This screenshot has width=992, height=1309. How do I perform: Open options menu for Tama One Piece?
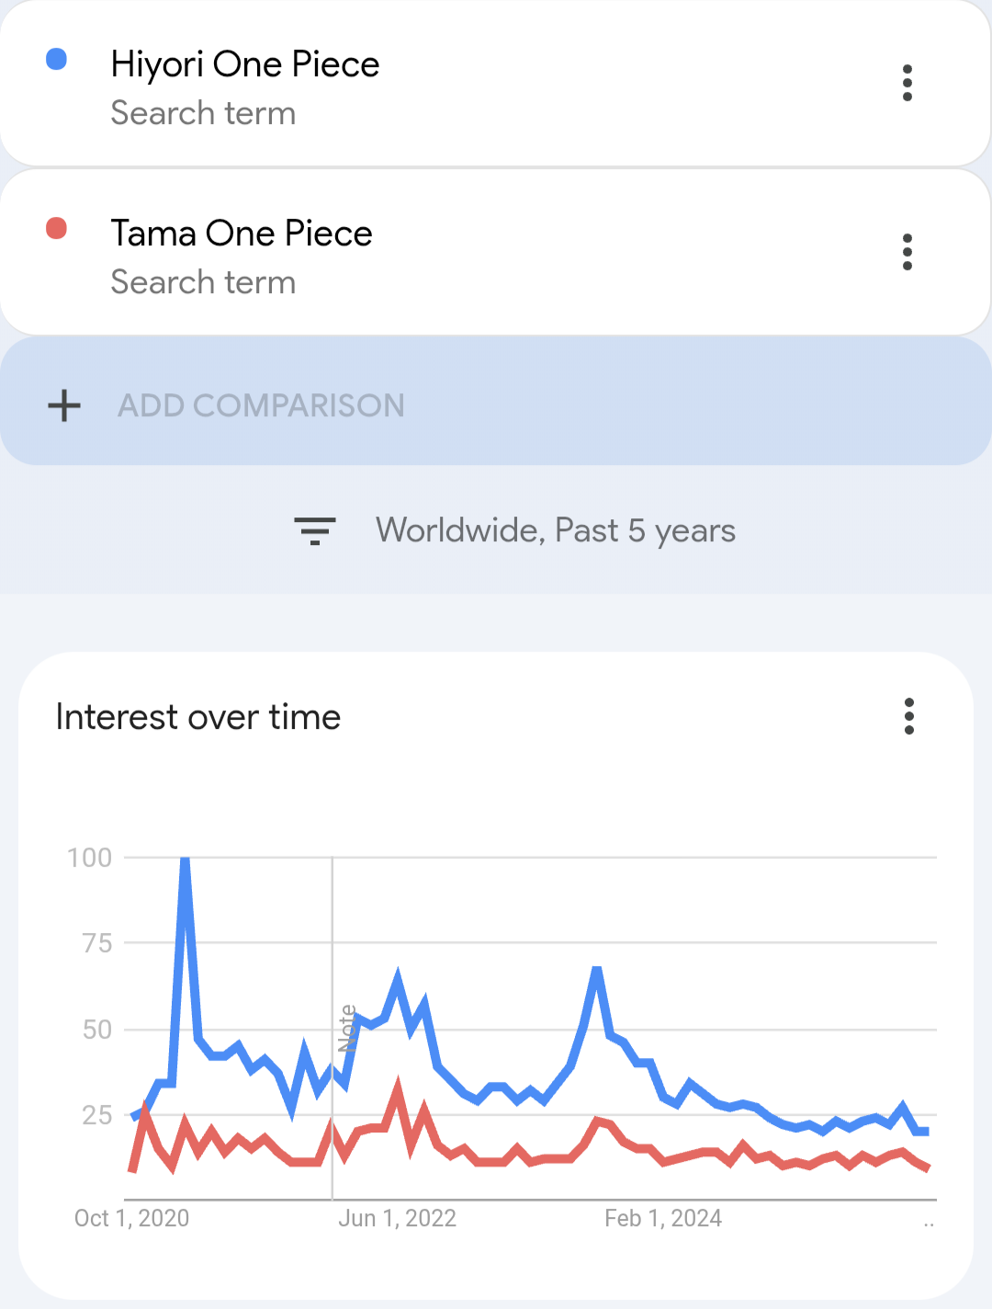coord(907,252)
